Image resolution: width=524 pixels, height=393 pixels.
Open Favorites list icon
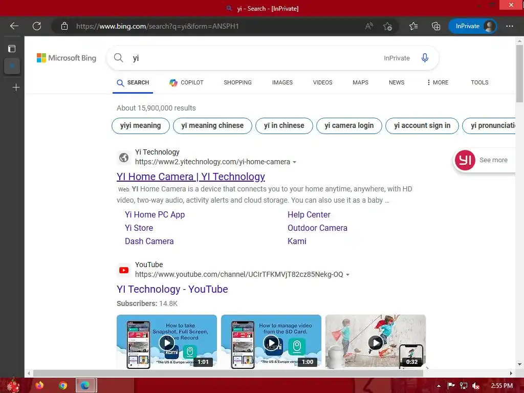tap(413, 26)
